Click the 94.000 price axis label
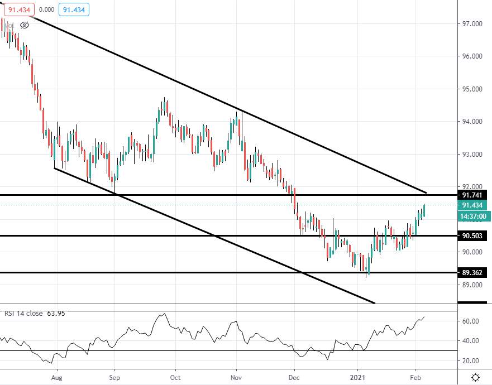Image resolution: width=492 pixels, height=385 pixels. tap(472, 122)
